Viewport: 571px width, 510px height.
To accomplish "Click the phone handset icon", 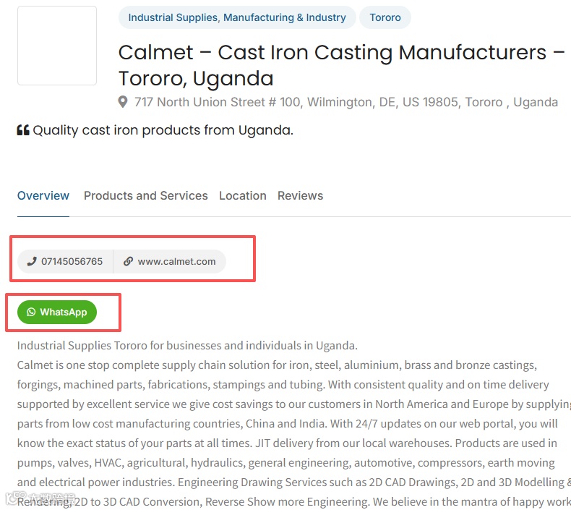I will point(32,261).
